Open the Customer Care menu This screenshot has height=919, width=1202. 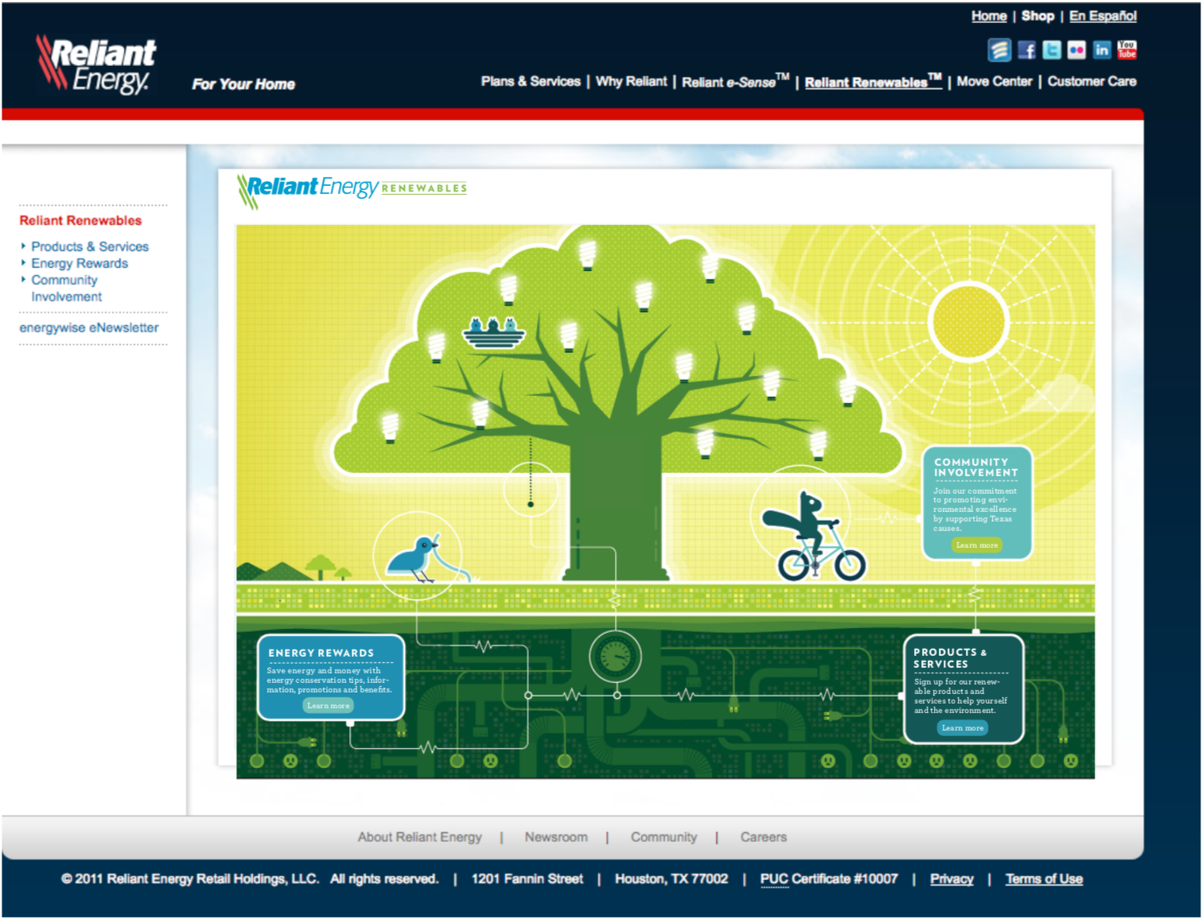(x=1091, y=81)
